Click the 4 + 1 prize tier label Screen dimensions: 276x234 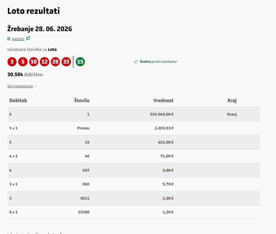coord(13,156)
